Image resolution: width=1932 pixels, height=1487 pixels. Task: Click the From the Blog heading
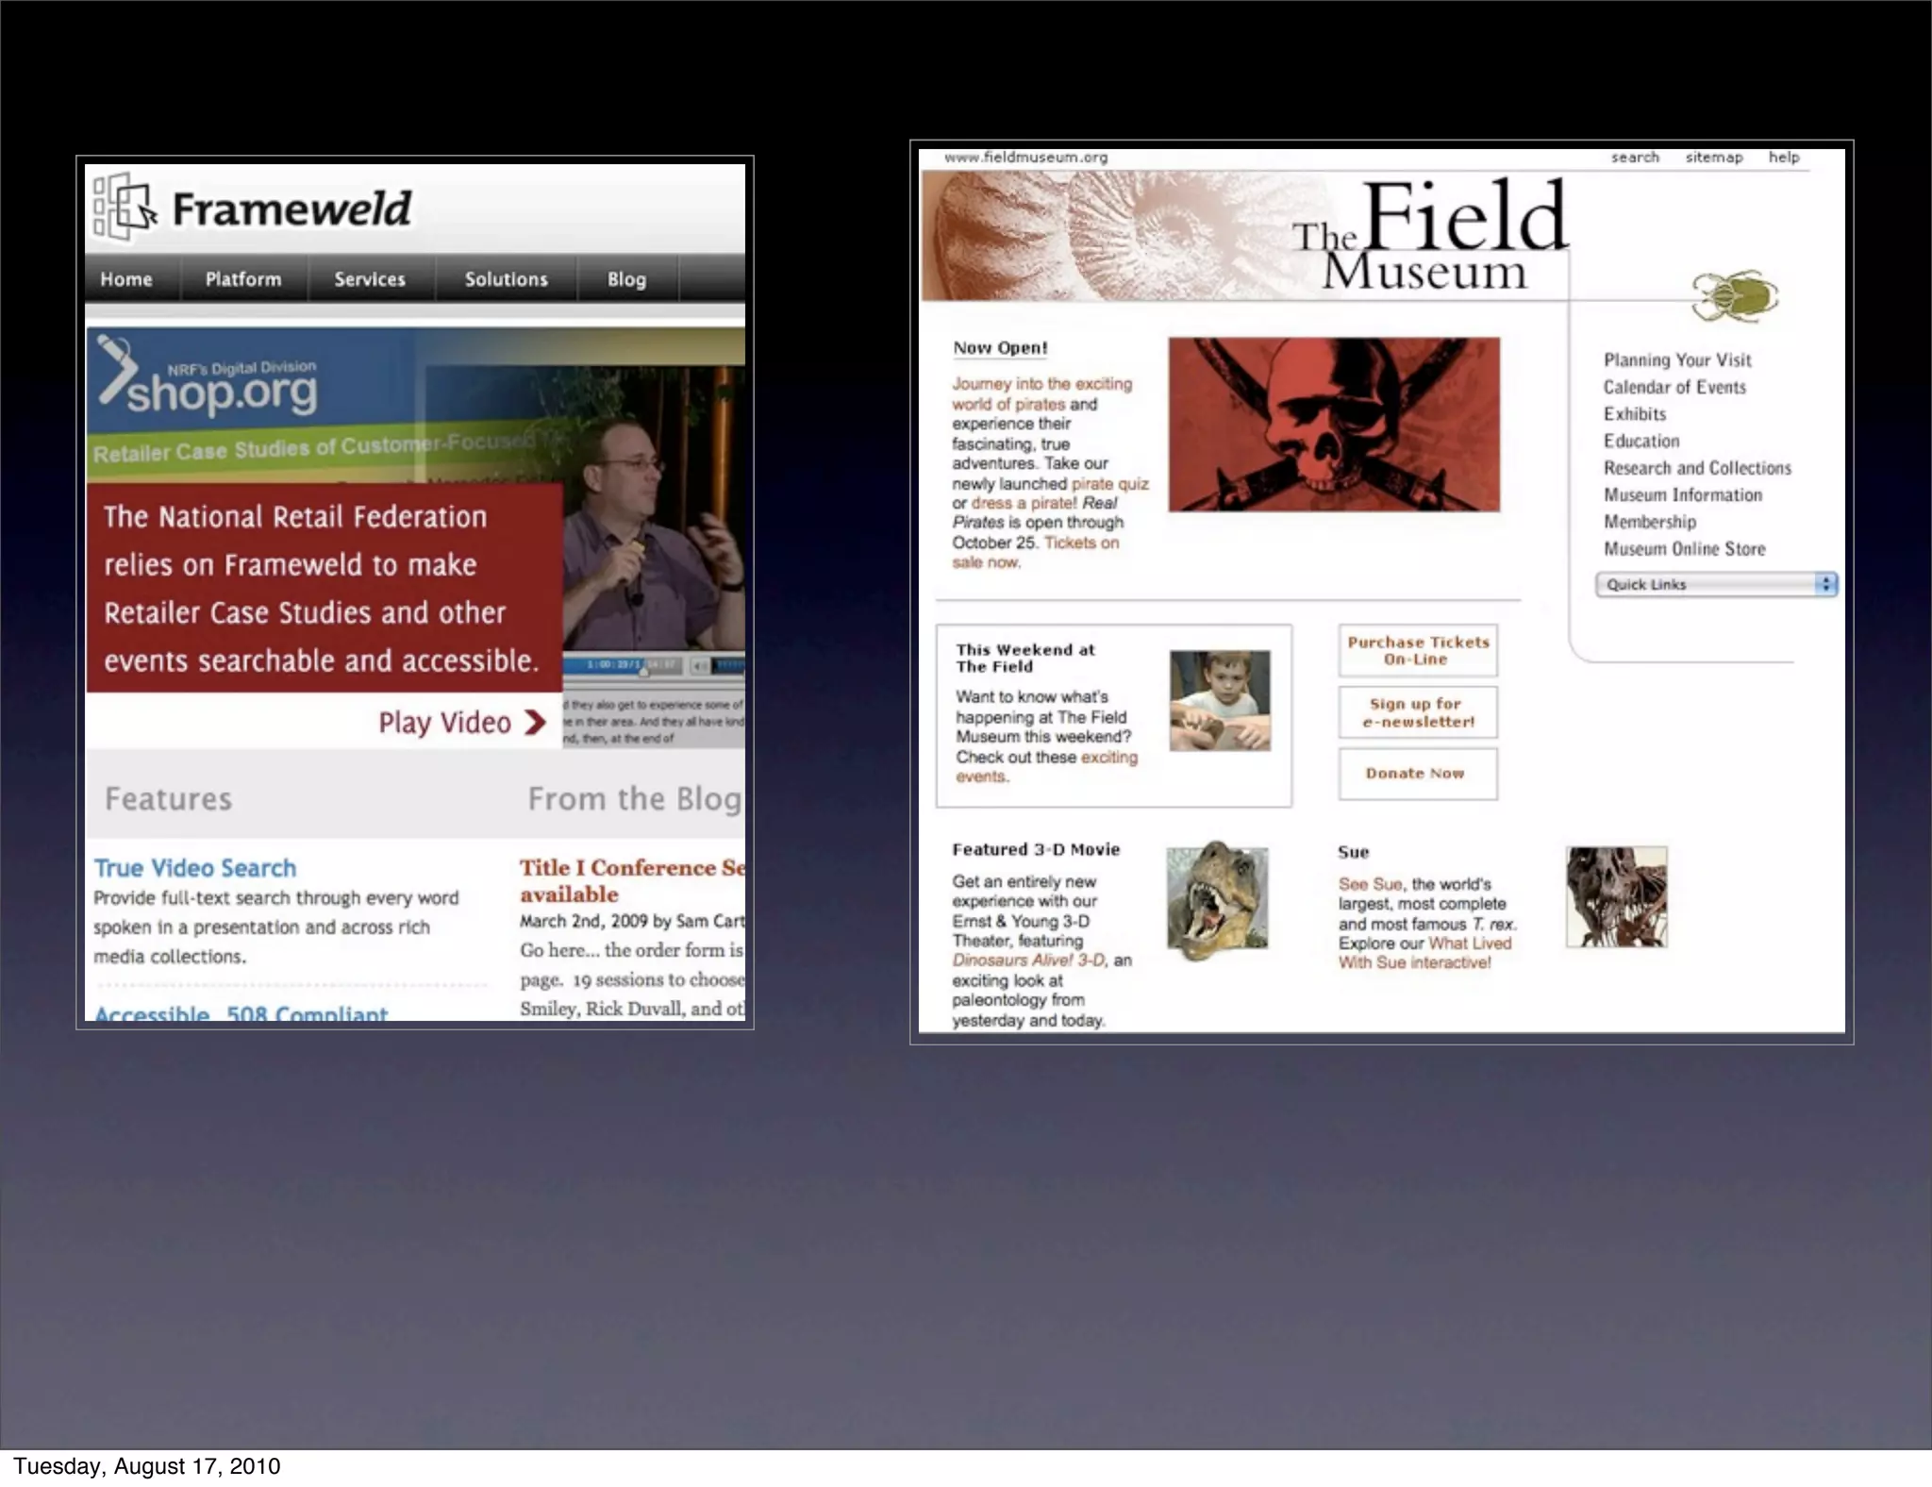635,799
